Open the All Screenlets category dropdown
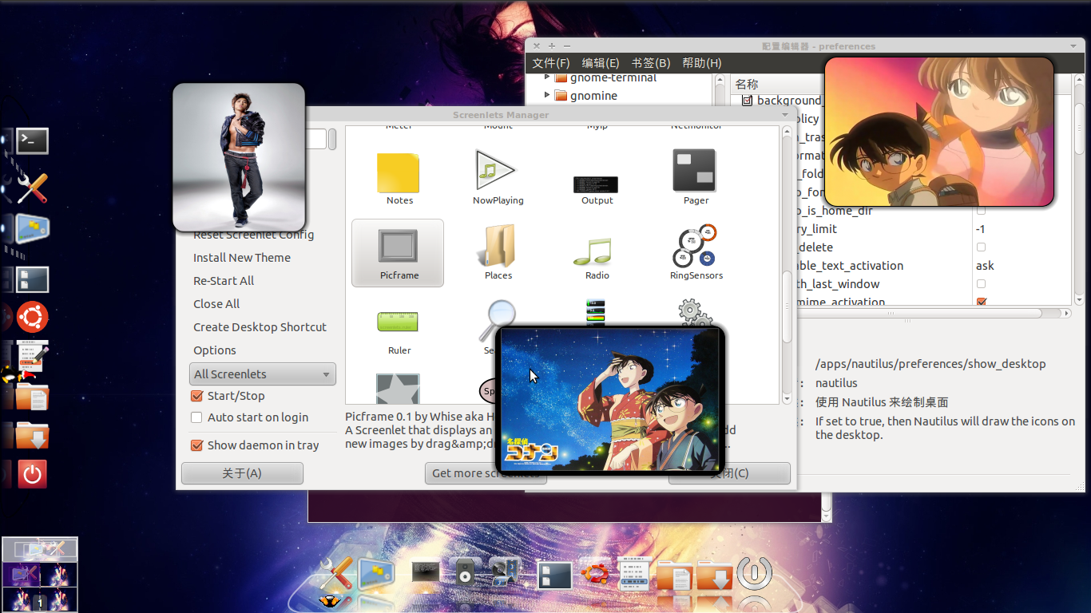 [x=262, y=374]
